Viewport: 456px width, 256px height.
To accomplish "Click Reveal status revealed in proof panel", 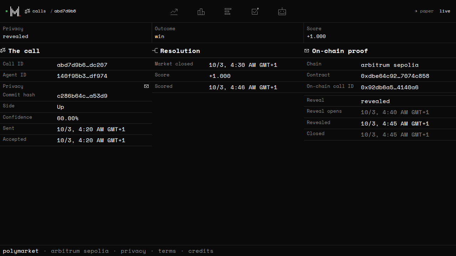I will tap(375, 101).
